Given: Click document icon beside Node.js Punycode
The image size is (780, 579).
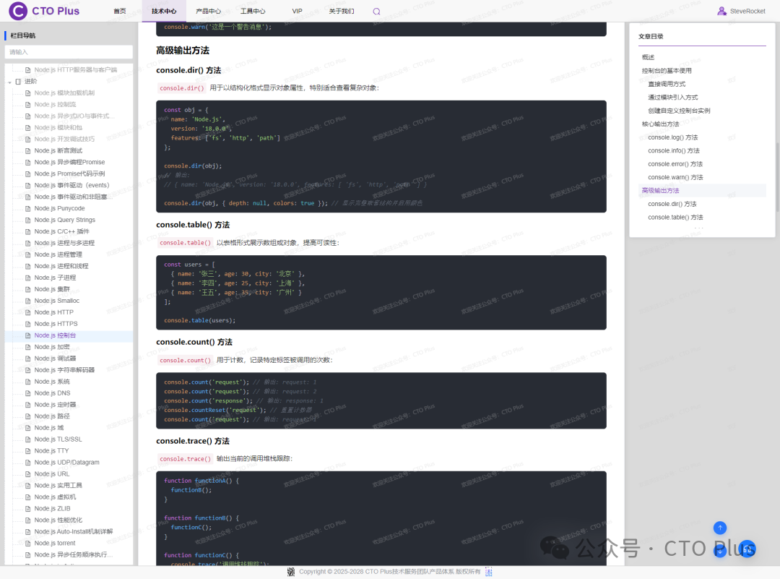Looking at the screenshot, I should (28, 209).
